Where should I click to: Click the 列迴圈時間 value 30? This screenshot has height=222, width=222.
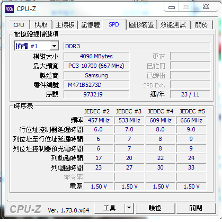click(161, 167)
